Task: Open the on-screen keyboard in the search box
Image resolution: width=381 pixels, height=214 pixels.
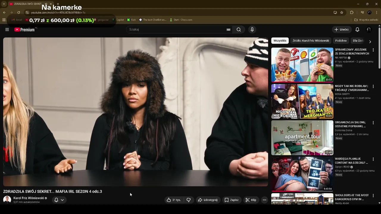Action: pos(228,29)
